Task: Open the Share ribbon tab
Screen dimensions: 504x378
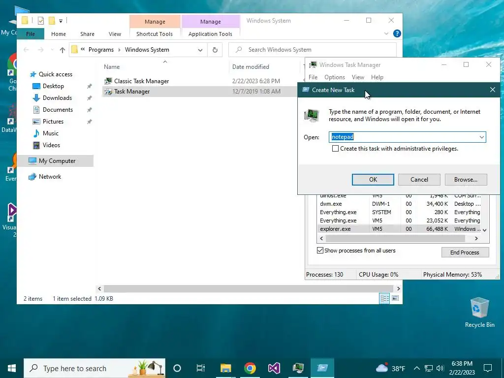Action: (x=88, y=34)
